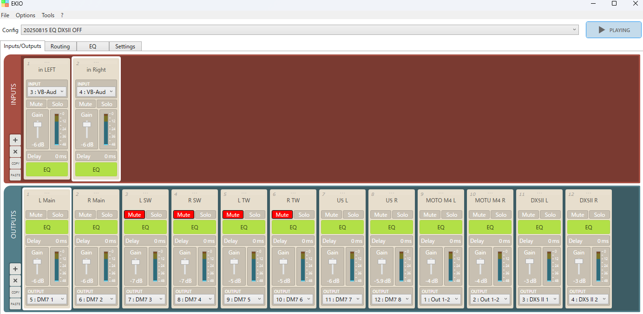This screenshot has width=643, height=314.
Task: Click the MOTO M4 L Delay field
Action: (441, 241)
